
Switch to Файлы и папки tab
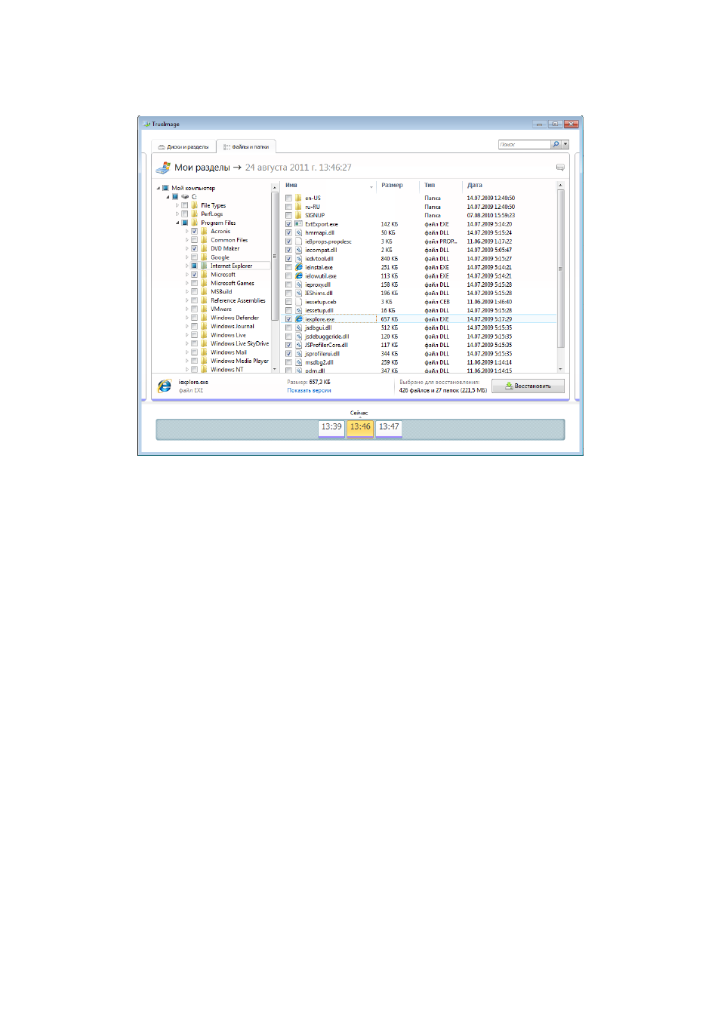point(246,147)
